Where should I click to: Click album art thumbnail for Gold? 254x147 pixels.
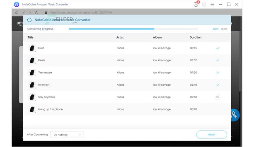[x=32, y=48]
